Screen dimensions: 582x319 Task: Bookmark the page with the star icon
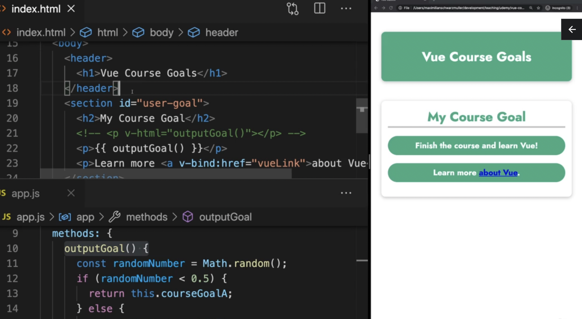tap(538, 8)
